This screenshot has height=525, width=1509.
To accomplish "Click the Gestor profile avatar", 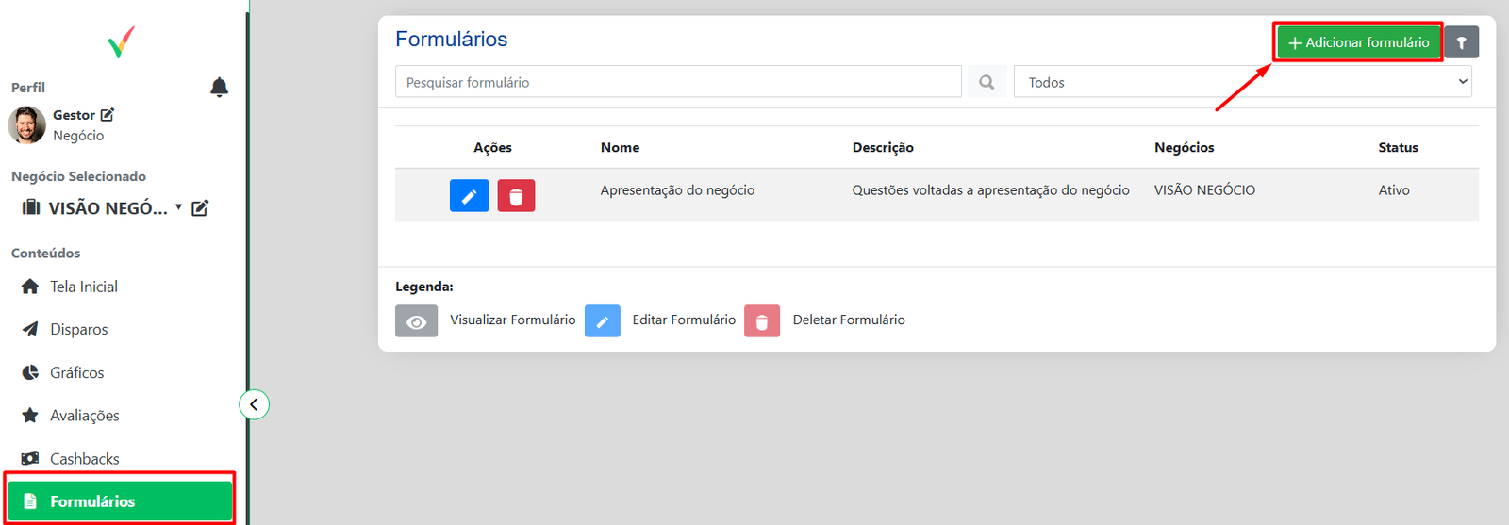I will (x=26, y=124).
